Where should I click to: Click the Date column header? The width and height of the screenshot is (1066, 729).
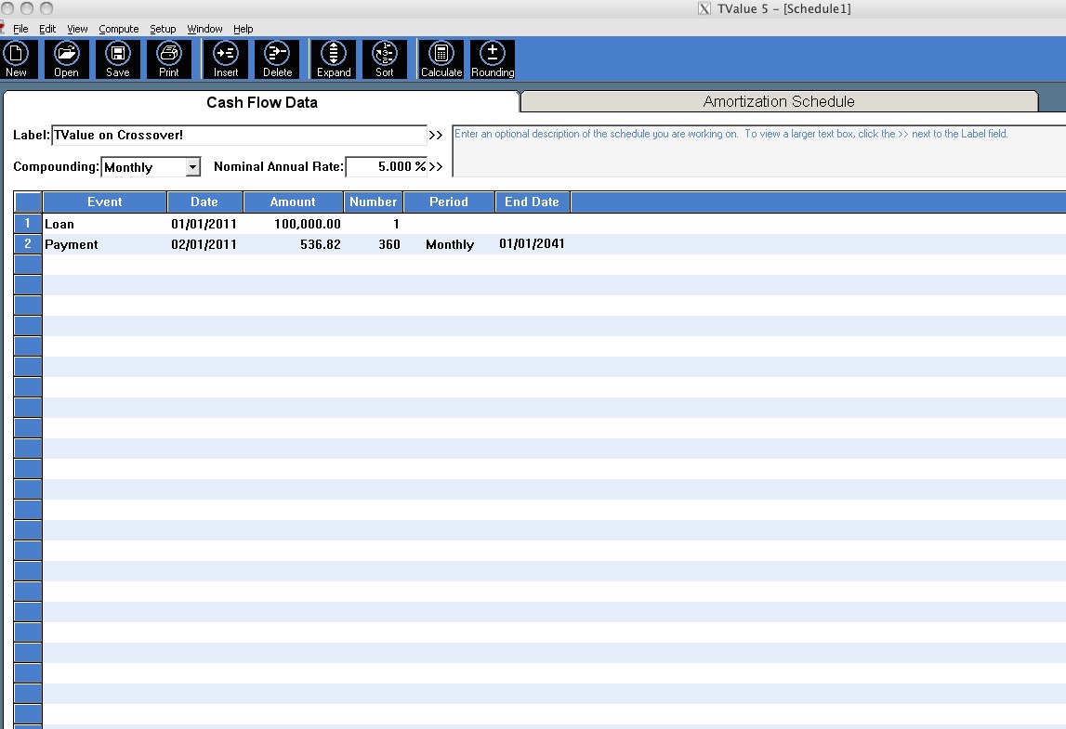point(204,202)
